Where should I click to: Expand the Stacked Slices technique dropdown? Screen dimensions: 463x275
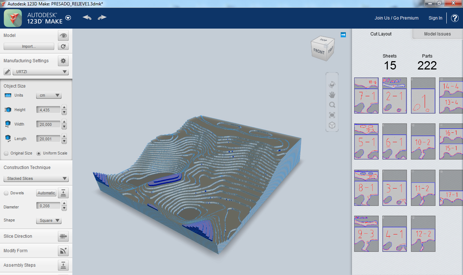[36, 179]
